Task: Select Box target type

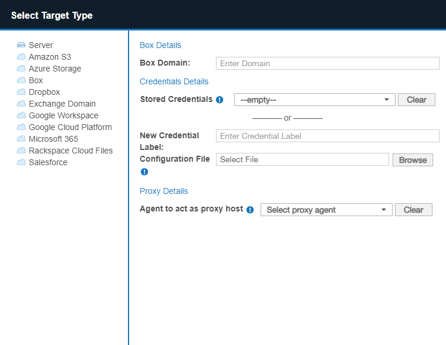Action: click(36, 80)
